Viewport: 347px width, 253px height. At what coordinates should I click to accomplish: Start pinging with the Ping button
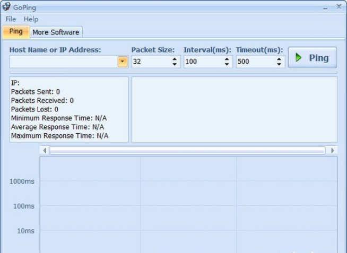click(312, 58)
